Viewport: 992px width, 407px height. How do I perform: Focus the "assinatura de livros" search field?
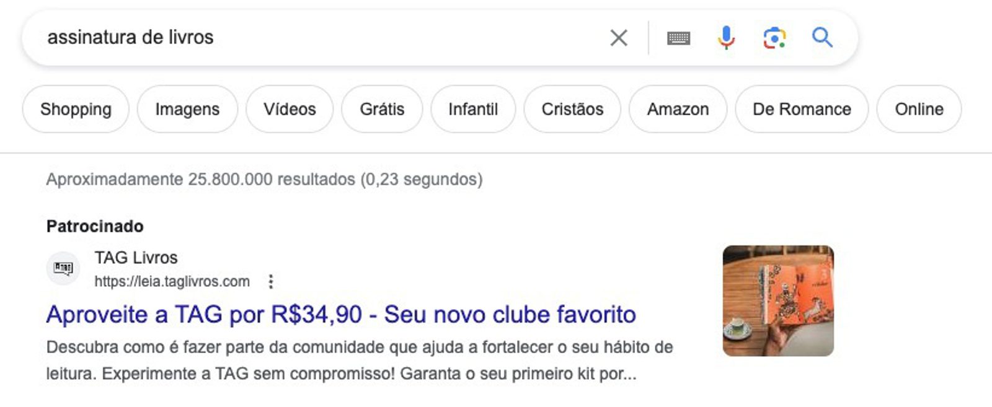click(310, 38)
